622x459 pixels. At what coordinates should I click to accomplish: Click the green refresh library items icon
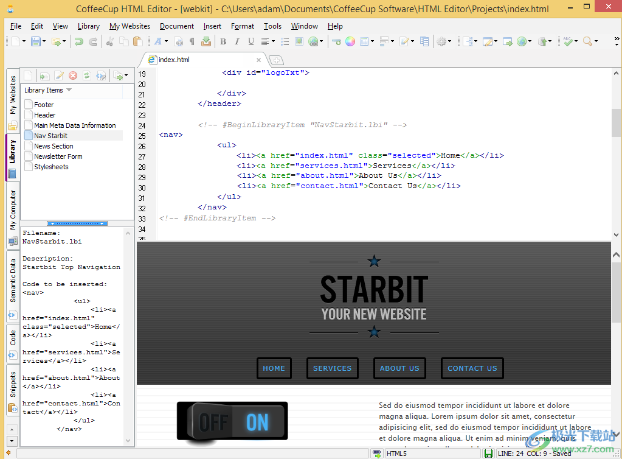[87, 75]
